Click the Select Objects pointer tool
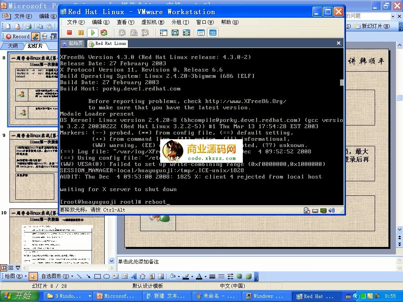The width and height of the screenshot is (403, 302). 33,276
